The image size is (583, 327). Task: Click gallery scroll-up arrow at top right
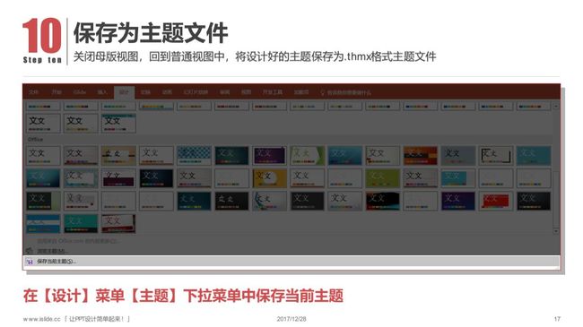pos(556,107)
